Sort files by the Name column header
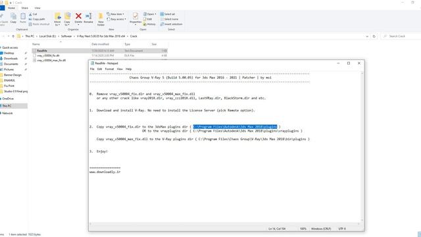The height and width of the screenshot is (237, 421). point(36,44)
